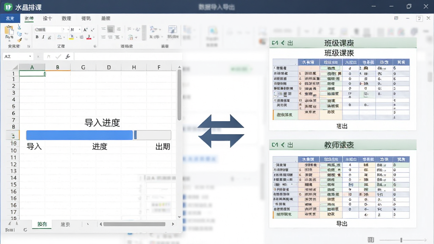Open the font size dropdown
This screenshot has width=434, height=244.
79,29
